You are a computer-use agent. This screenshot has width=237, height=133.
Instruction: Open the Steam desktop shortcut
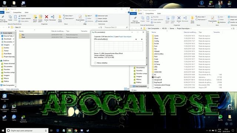(4, 118)
